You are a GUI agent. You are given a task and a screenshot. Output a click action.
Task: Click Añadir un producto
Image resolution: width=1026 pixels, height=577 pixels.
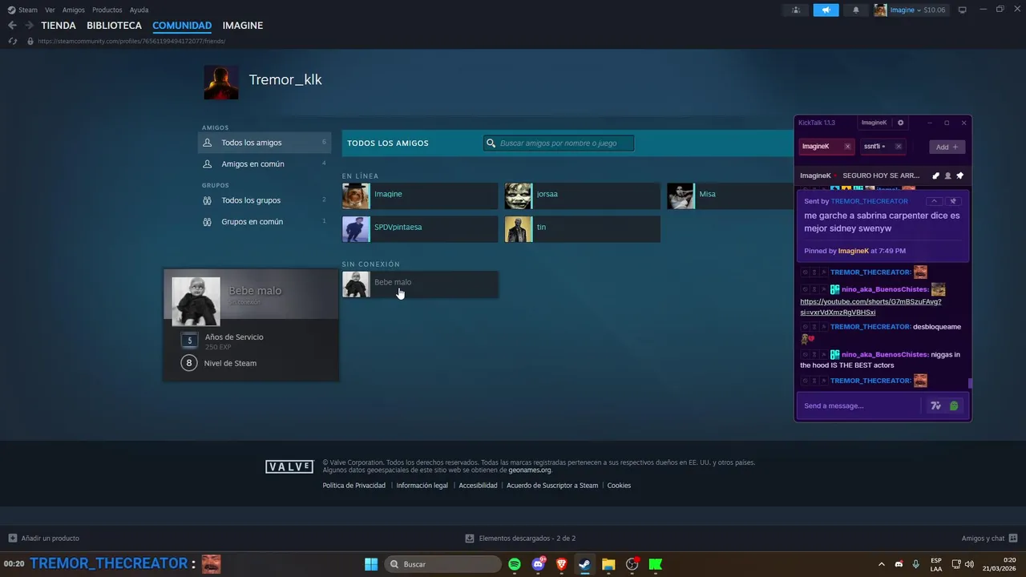[x=44, y=539]
